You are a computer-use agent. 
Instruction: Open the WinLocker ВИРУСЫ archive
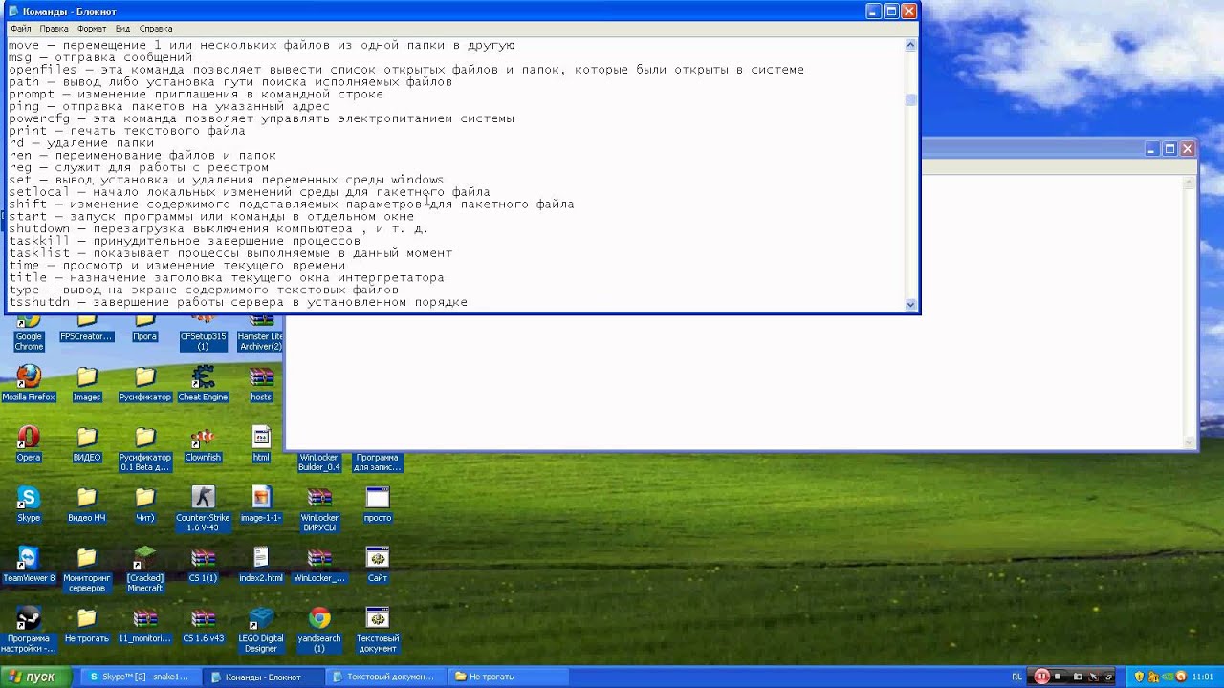tap(319, 508)
